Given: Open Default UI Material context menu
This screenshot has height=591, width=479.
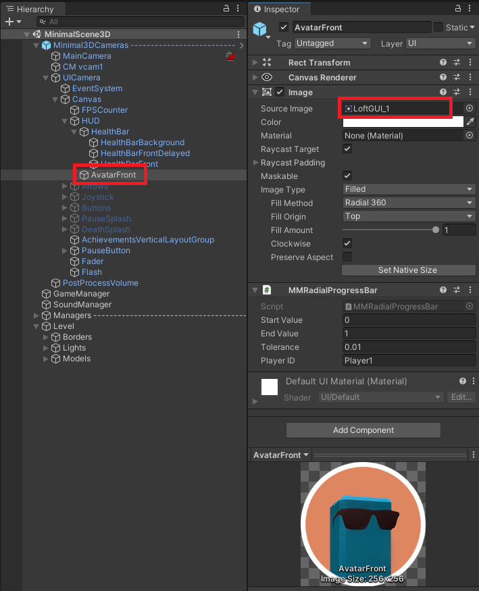Looking at the screenshot, I should click(x=474, y=381).
